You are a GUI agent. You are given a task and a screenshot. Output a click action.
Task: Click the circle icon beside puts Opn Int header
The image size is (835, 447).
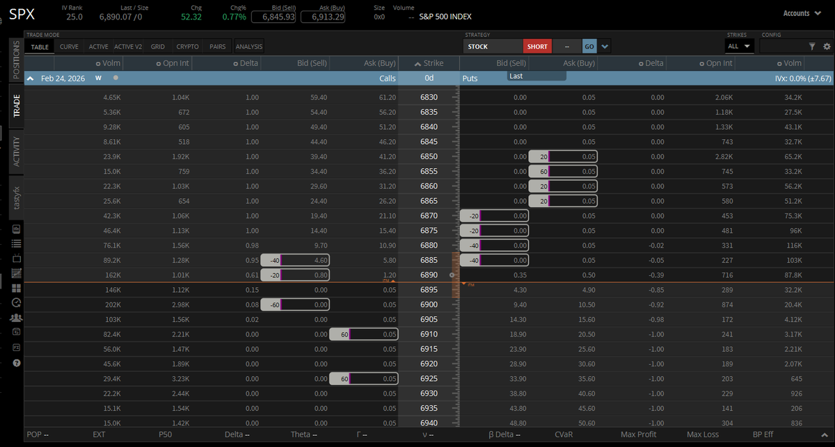tap(701, 63)
